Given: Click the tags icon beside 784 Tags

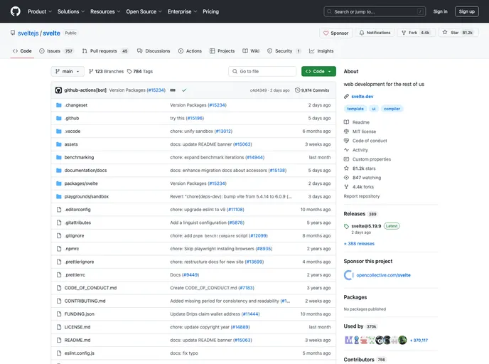Looking at the screenshot, I should pos(129,71).
